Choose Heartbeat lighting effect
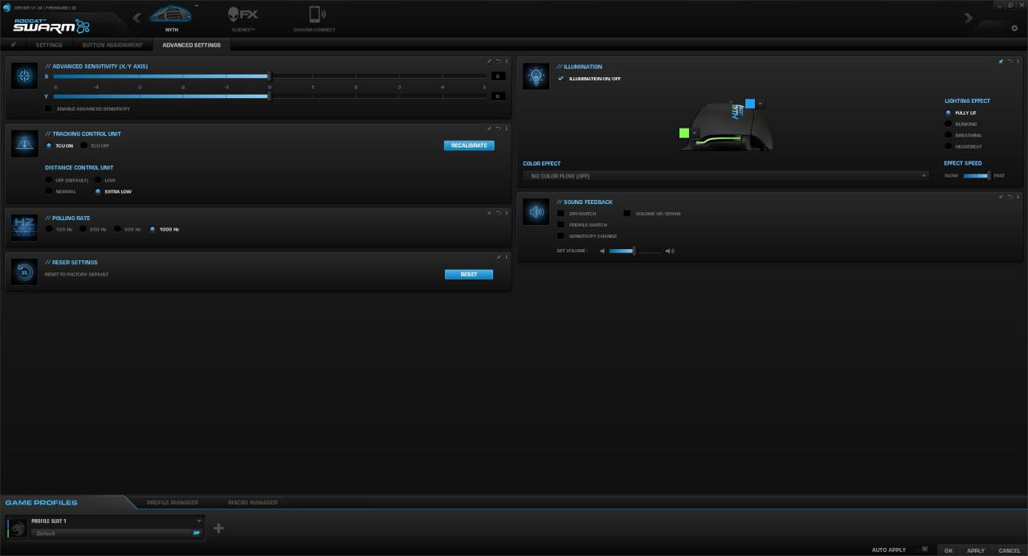This screenshot has height=556, width=1028. click(x=948, y=146)
